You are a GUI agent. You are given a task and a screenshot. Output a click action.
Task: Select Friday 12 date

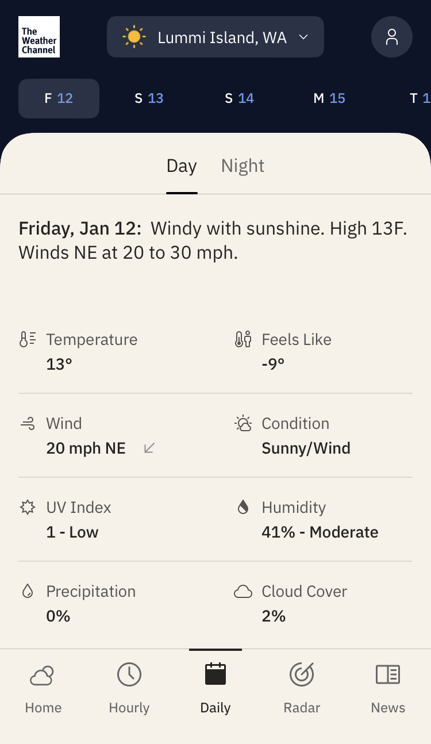[x=59, y=98]
